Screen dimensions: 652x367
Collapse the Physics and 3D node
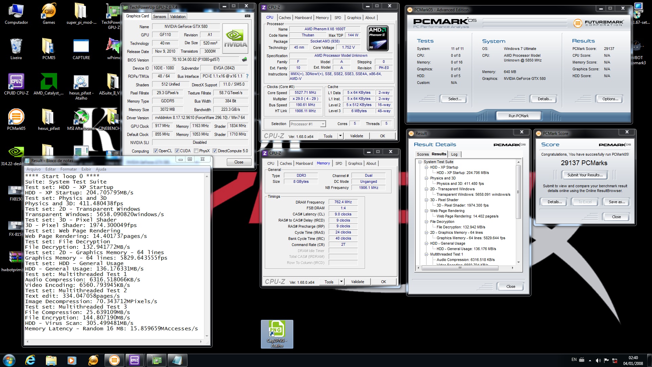pyautogui.click(x=427, y=178)
